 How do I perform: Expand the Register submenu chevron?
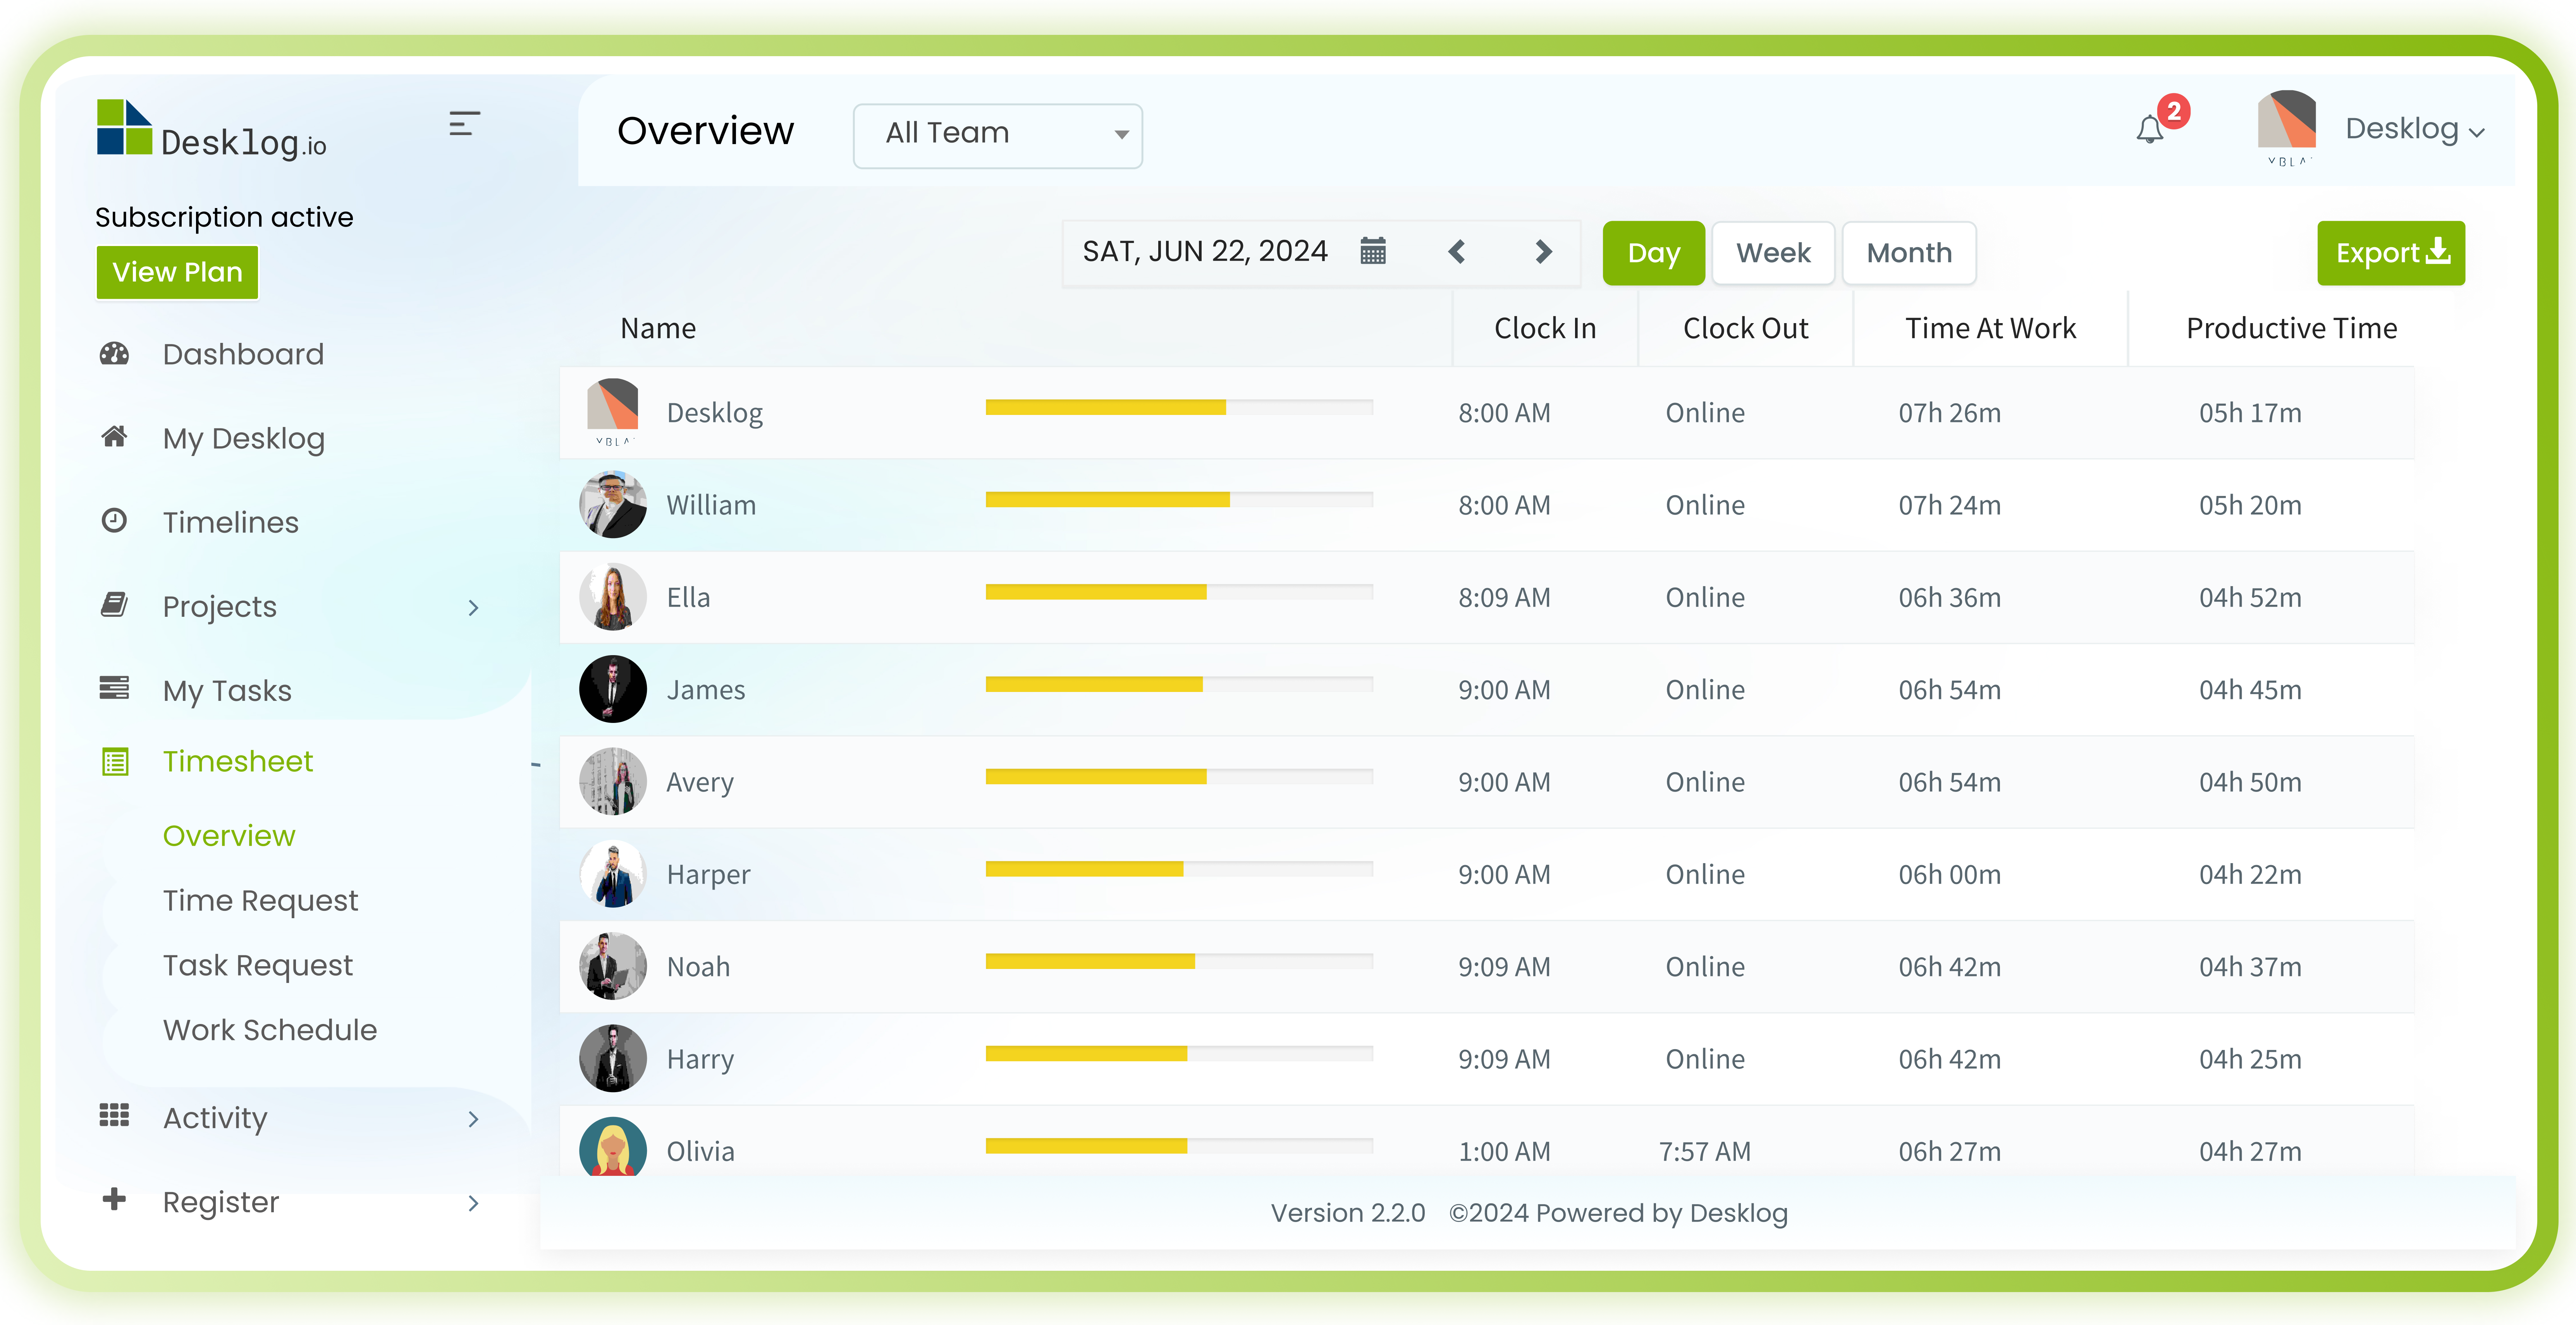[474, 1202]
